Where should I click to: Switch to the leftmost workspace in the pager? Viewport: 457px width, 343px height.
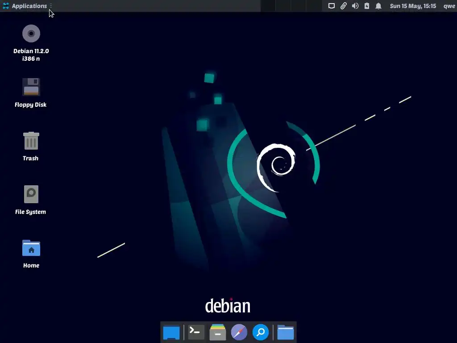click(x=268, y=6)
